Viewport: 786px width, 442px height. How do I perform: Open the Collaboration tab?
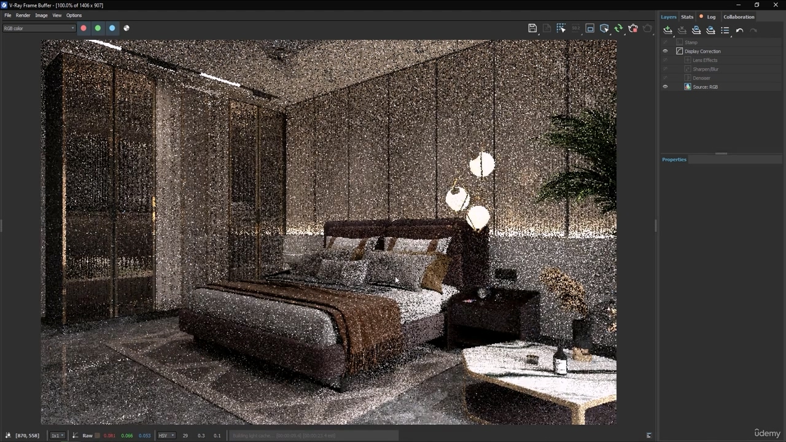point(739,17)
